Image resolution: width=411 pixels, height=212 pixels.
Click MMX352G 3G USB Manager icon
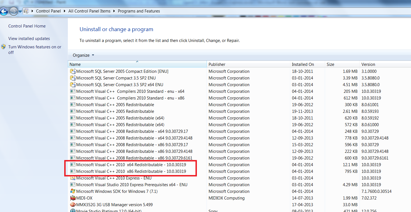[73, 205]
